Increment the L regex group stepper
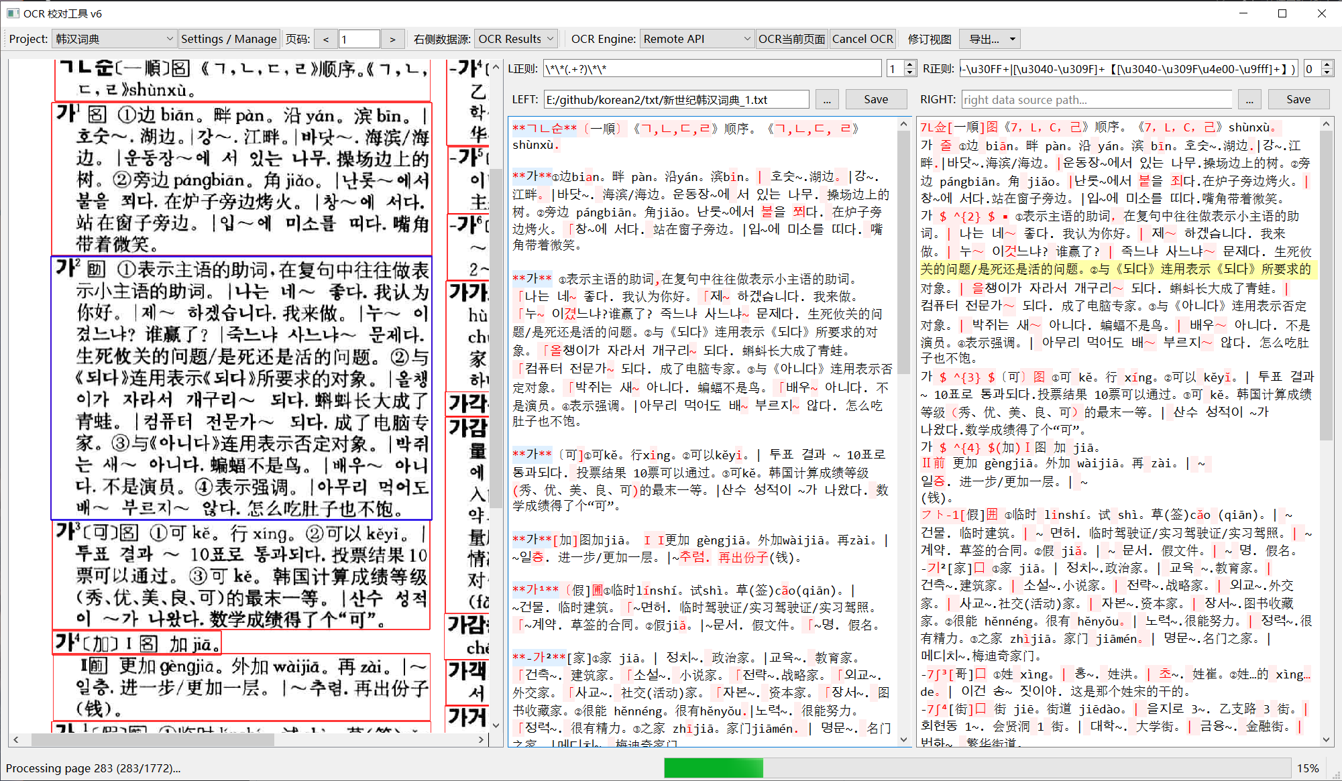 tap(910, 65)
